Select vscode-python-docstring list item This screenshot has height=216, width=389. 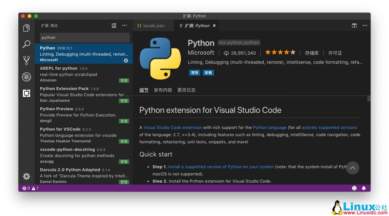point(84,155)
